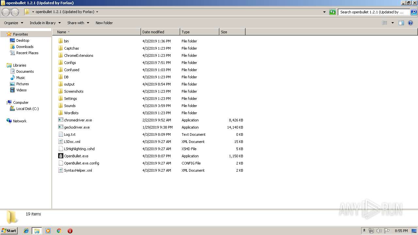Image resolution: width=418 pixels, height=235 pixels.
Task: Select the Wordlists folder icon
Action: pos(60,113)
